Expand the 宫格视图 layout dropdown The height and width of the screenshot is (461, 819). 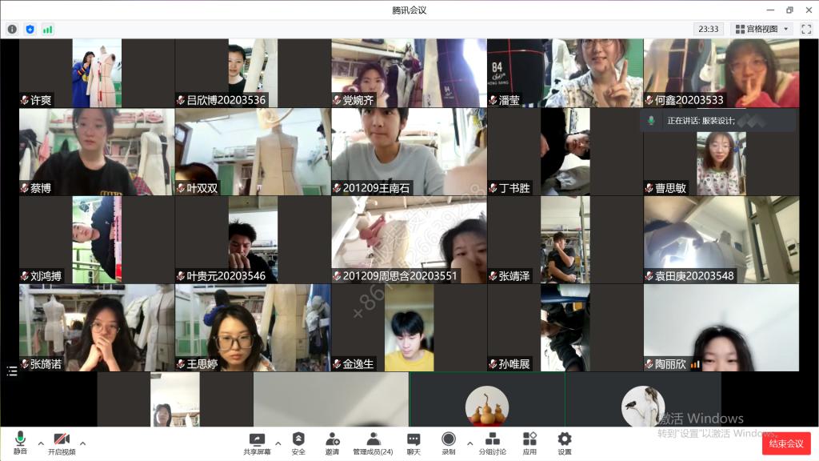(x=762, y=29)
